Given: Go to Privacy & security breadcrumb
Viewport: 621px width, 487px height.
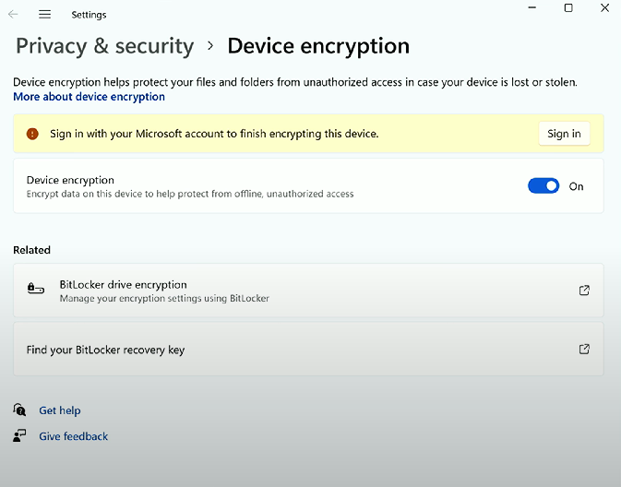Looking at the screenshot, I should pyautogui.click(x=105, y=46).
